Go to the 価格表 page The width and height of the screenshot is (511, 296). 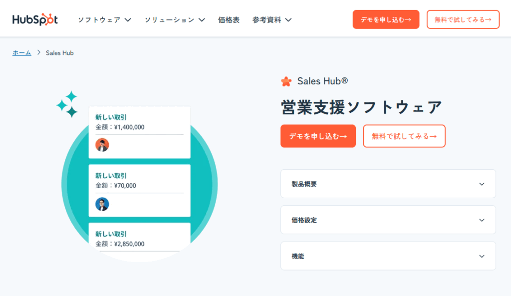229,20
